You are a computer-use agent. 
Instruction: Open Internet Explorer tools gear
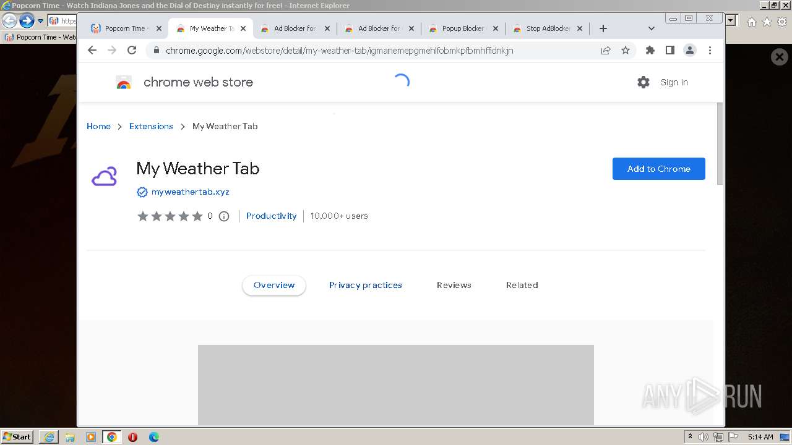pyautogui.click(x=781, y=22)
